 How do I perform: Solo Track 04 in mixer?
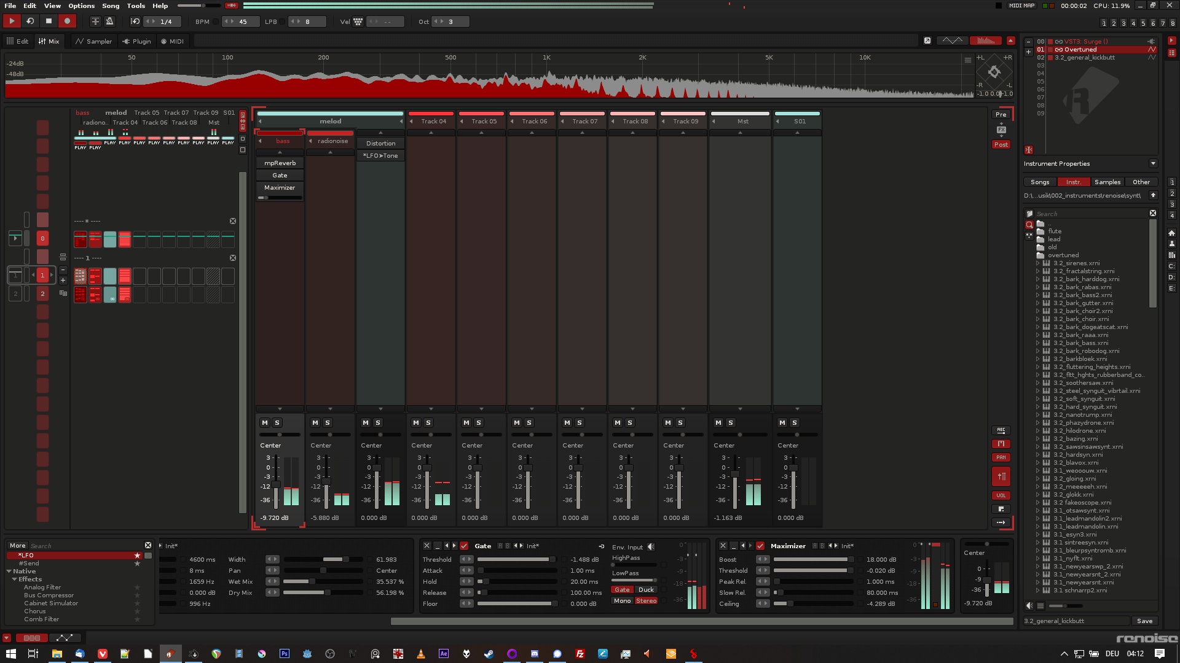pos(428,422)
